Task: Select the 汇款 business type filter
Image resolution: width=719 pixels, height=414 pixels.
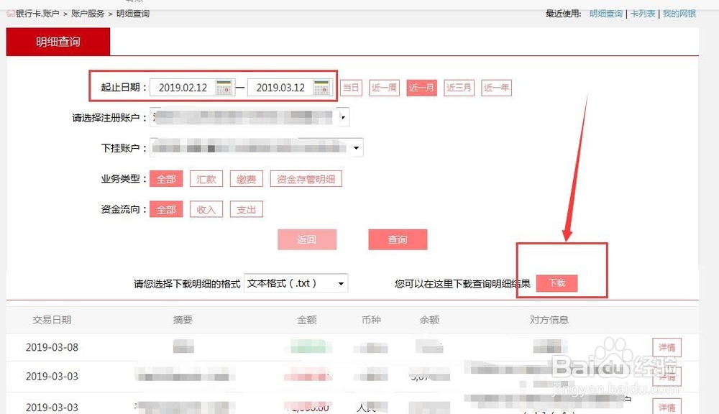Action: pyautogui.click(x=206, y=178)
